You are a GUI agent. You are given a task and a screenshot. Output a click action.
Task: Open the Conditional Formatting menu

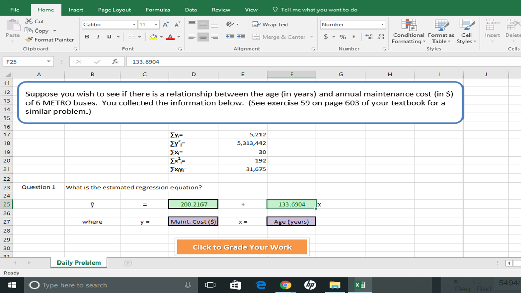(409, 32)
